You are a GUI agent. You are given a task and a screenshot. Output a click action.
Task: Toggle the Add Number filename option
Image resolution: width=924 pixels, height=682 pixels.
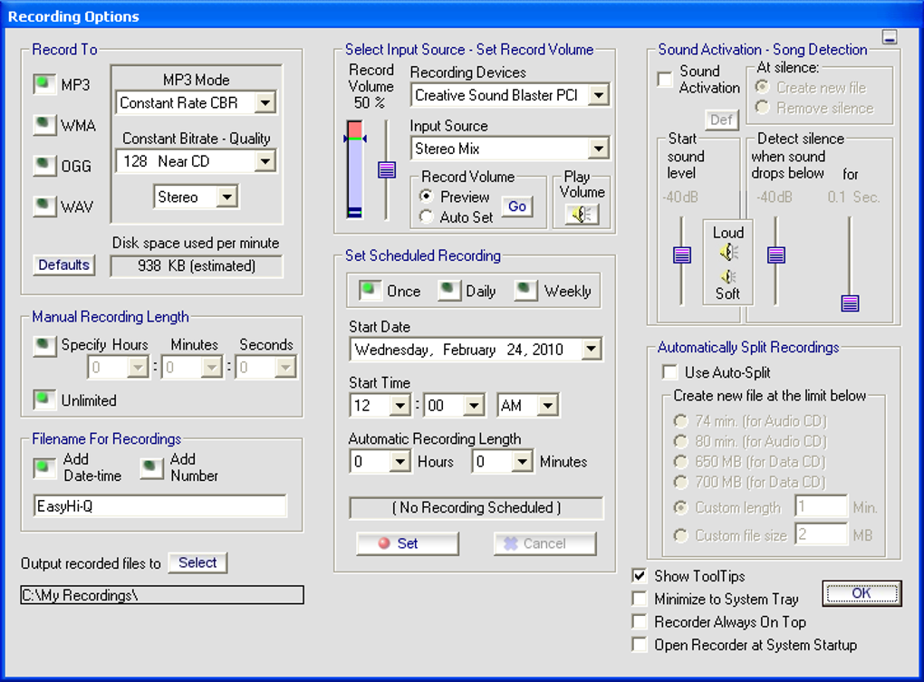[152, 467]
